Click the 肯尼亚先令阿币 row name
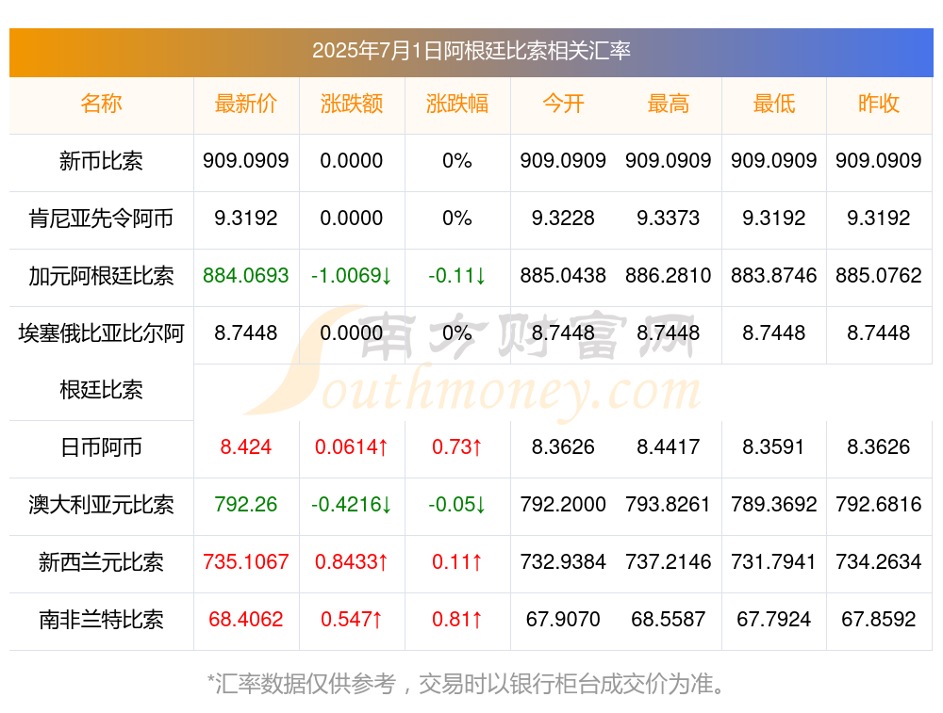The image size is (943, 713). 101,219
